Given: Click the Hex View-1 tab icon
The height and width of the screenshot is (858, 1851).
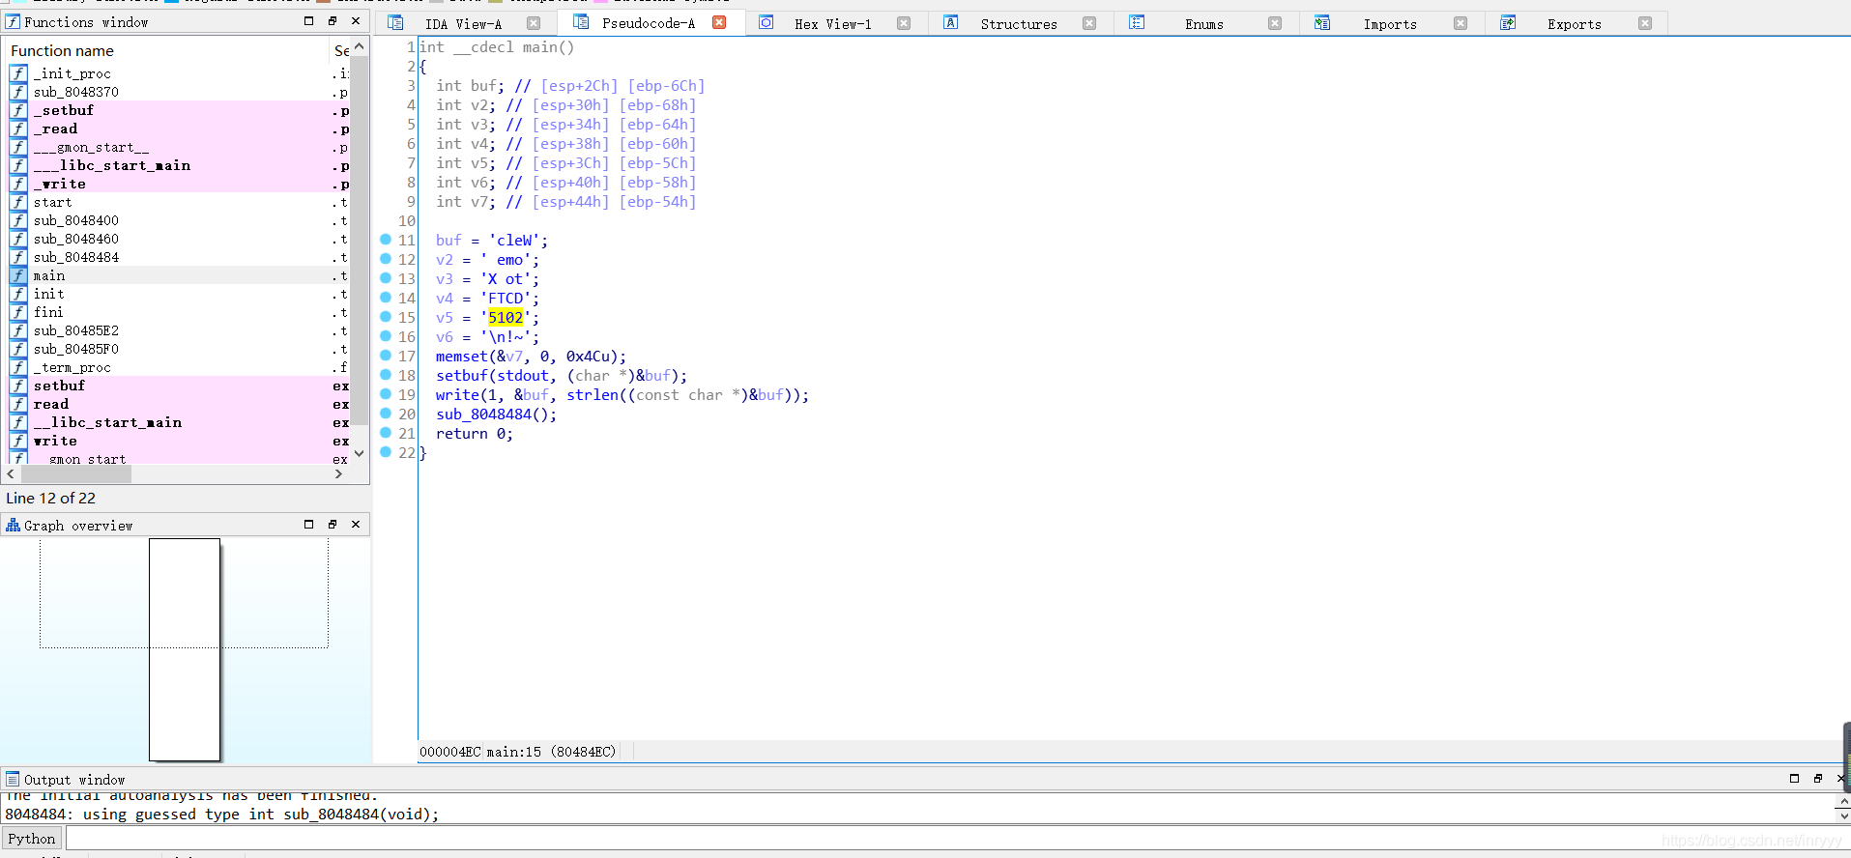Looking at the screenshot, I should tap(766, 22).
